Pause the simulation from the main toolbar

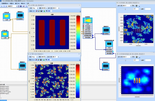(x=6, y=6)
